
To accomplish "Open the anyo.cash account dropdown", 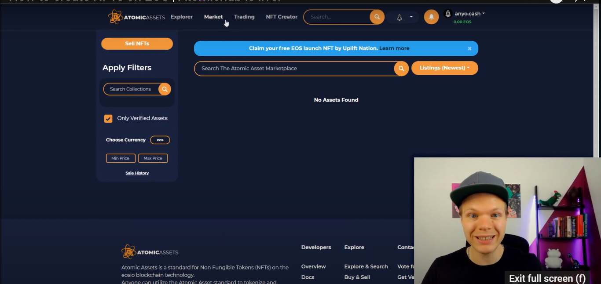I will tap(470, 14).
